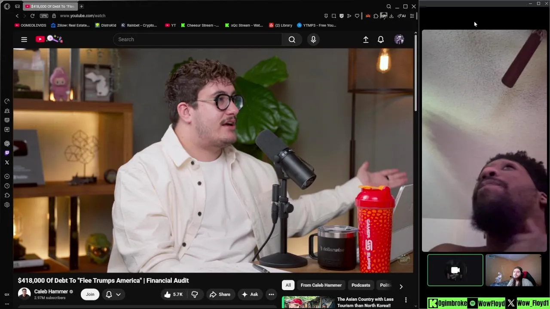Select the From Caleb Hammer chip
This screenshot has height=309, width=550.
point(321,285)
